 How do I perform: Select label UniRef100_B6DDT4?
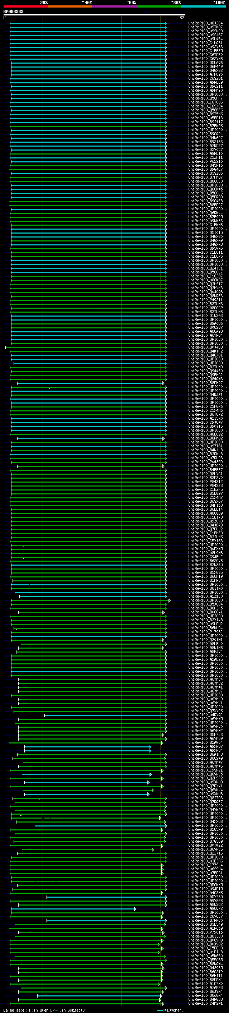click(205, 509)
